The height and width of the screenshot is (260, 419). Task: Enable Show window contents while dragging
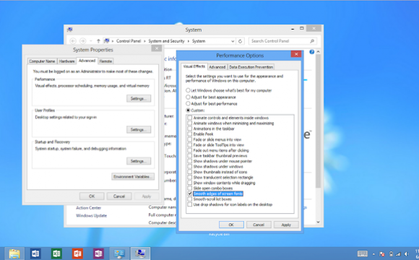click(x=190, y=183)
